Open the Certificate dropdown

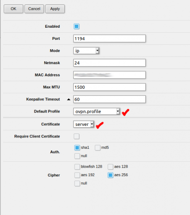pos(84,124)
